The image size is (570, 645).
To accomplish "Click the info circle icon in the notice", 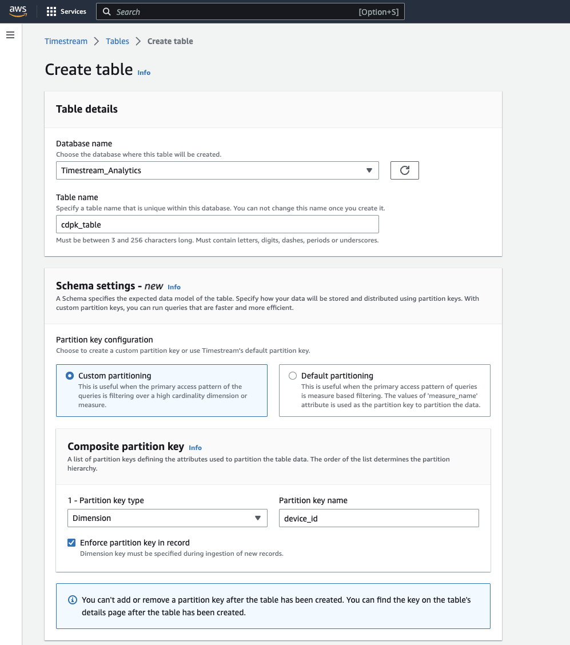I will tap(73, 600).
